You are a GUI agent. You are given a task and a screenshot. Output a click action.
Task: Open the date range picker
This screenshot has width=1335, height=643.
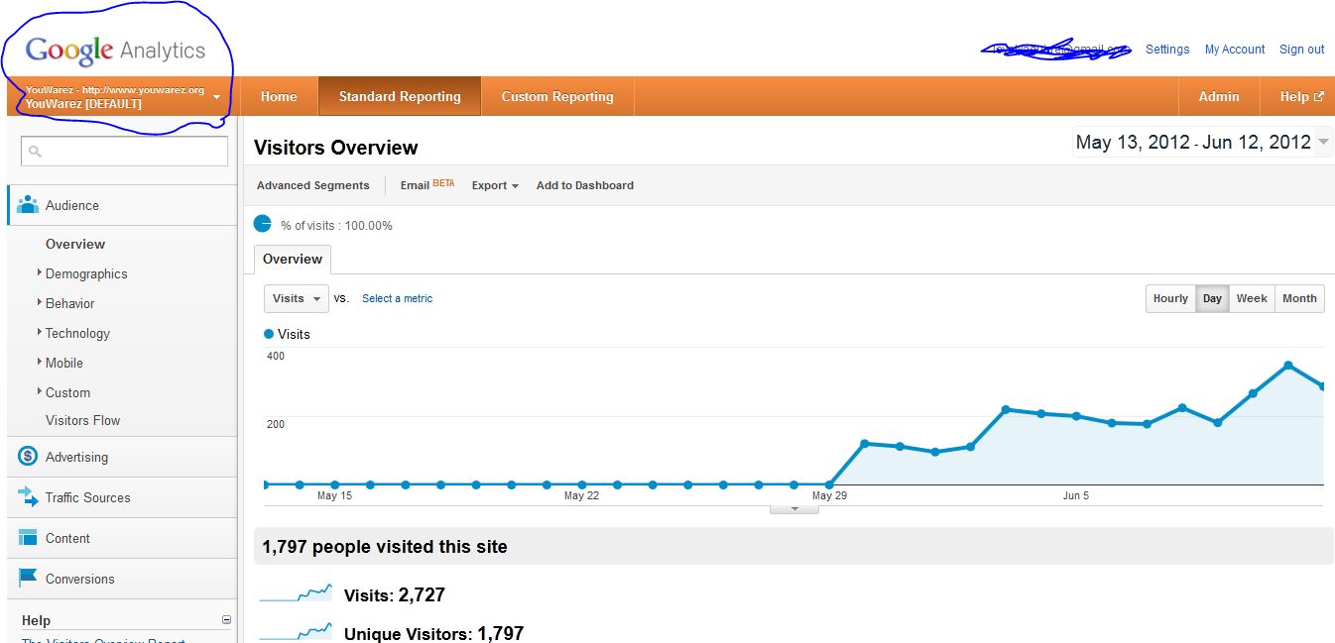tap(1203, 143)
